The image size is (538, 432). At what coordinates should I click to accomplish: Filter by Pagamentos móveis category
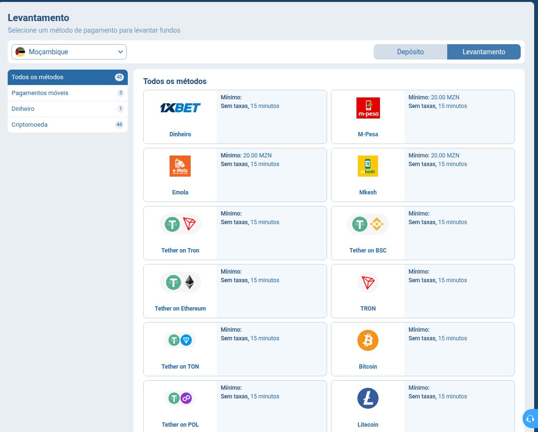68,93
